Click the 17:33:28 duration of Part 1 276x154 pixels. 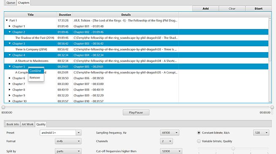pos(63,21)
